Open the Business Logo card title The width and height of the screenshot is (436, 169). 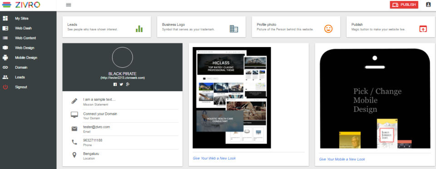[x=173, y=24]
